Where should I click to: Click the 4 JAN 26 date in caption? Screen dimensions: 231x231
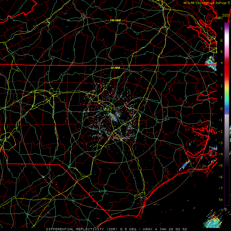(x=164, y=229)
